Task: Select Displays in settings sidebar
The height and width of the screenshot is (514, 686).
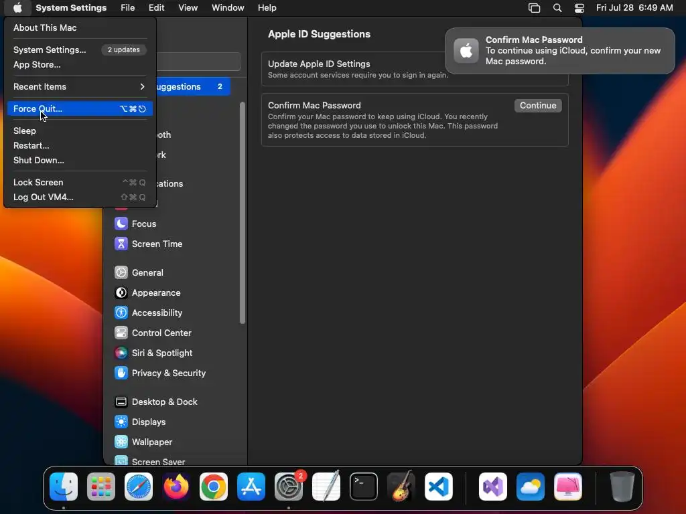Action: click(x=149, y=422)
